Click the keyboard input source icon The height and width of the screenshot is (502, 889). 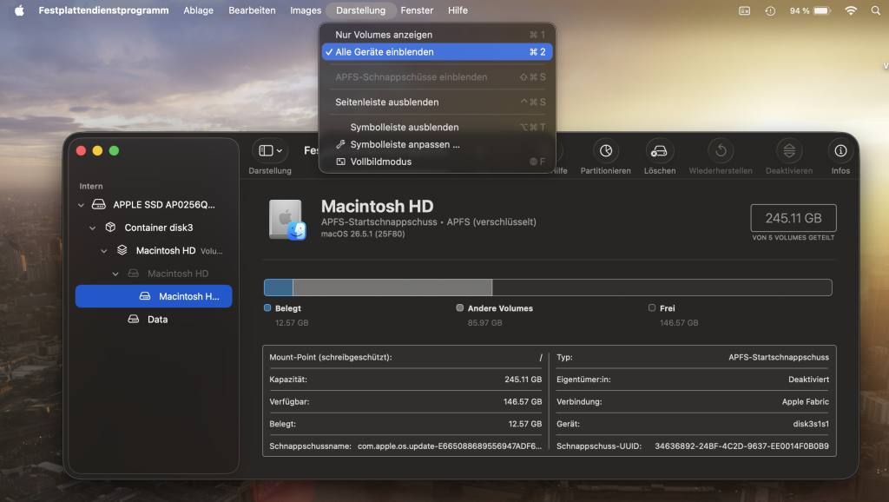point(744,10)
